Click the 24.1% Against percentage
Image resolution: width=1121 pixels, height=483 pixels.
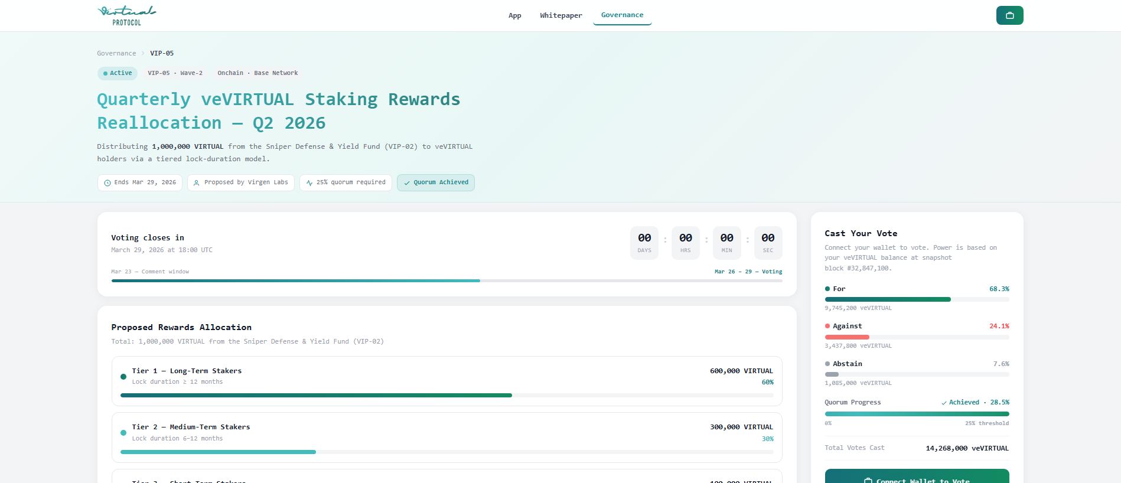point(999,326)
